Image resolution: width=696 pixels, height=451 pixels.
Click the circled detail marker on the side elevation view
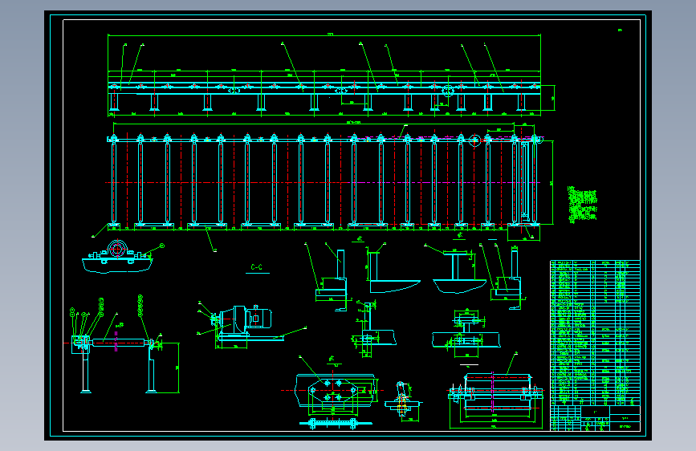pos(447,92)
